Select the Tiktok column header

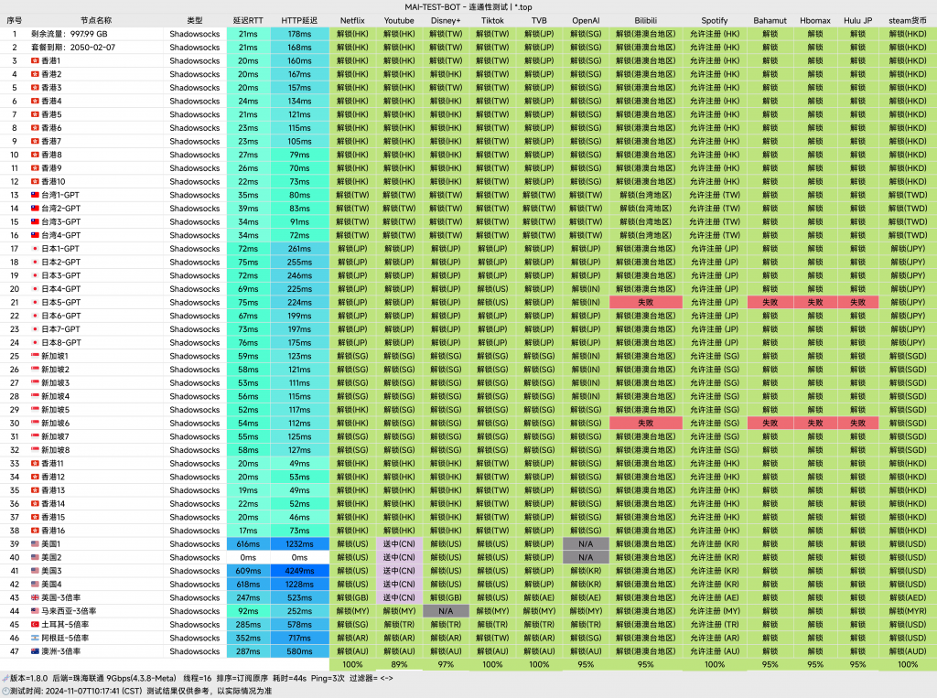tap(492, 20)
